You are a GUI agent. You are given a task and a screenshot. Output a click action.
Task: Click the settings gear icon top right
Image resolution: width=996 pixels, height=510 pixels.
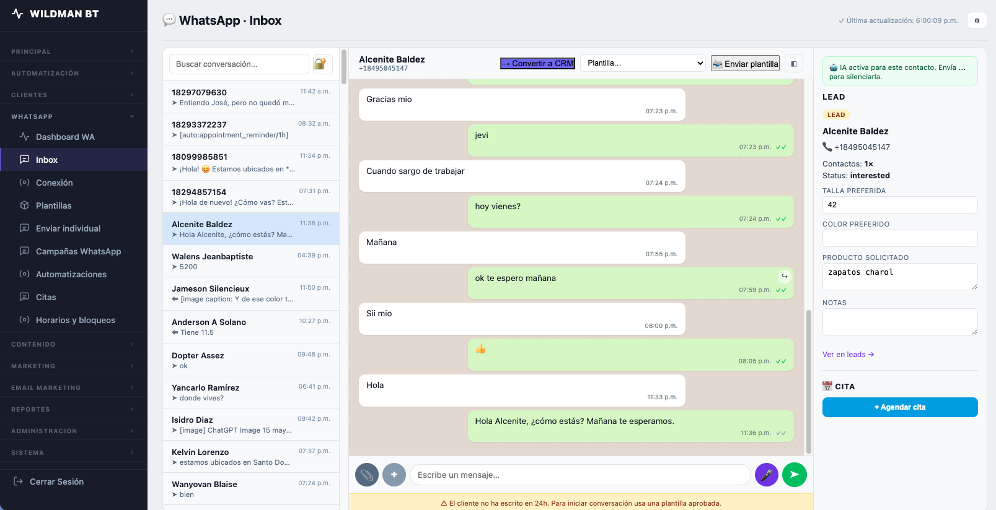pos(977,20)
